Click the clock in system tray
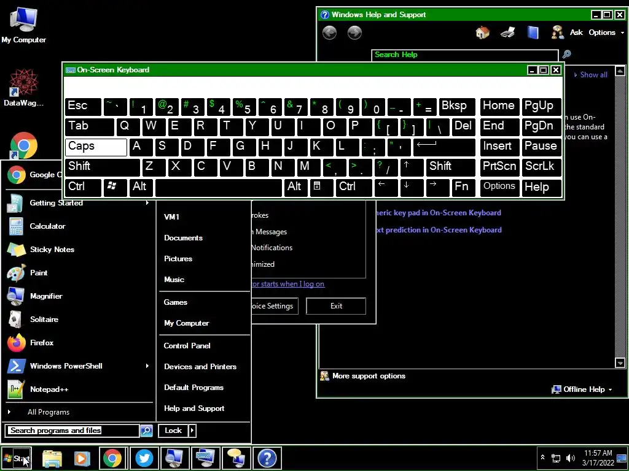This screenshot has height=471, width=629. click(x=598, y=458)
